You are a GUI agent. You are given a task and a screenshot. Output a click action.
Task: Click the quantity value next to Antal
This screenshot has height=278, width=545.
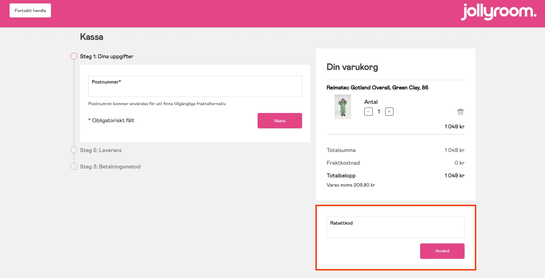[x=379, y=112]
